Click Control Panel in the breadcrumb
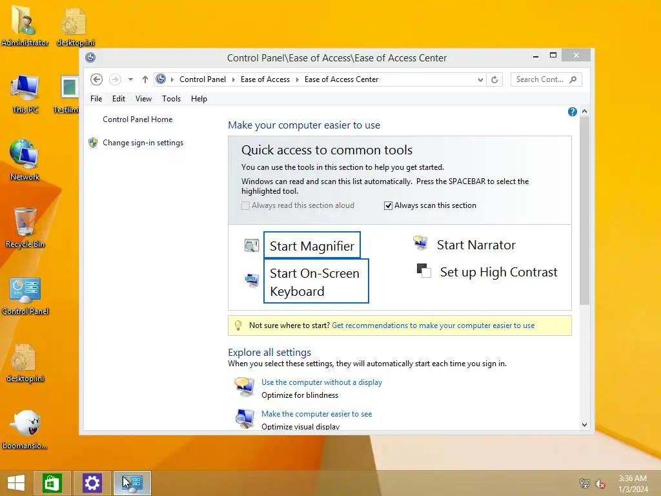 (203, 79)
